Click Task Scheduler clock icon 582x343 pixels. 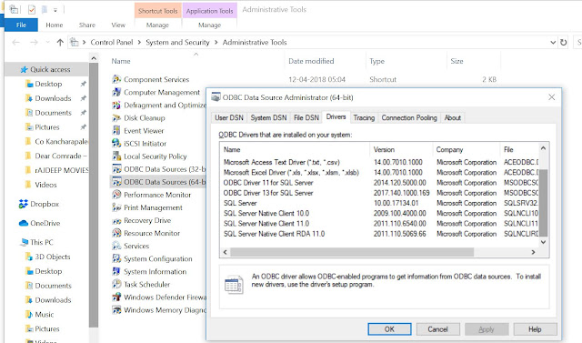116,285
